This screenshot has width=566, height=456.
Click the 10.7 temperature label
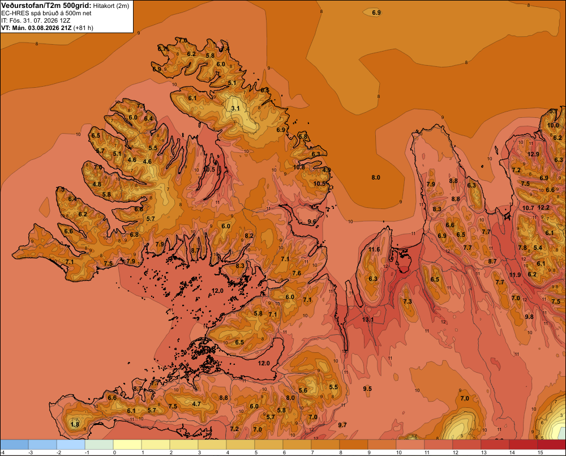[528, 208]
